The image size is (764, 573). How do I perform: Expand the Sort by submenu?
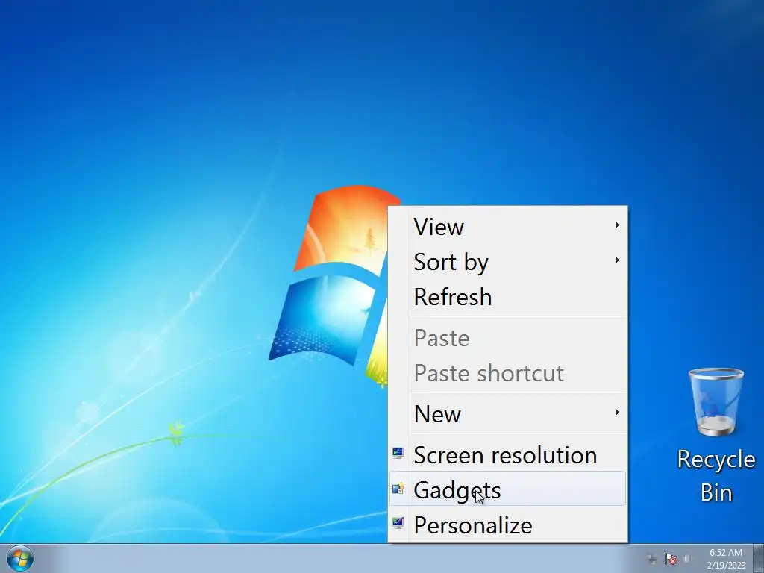(507, 262)
